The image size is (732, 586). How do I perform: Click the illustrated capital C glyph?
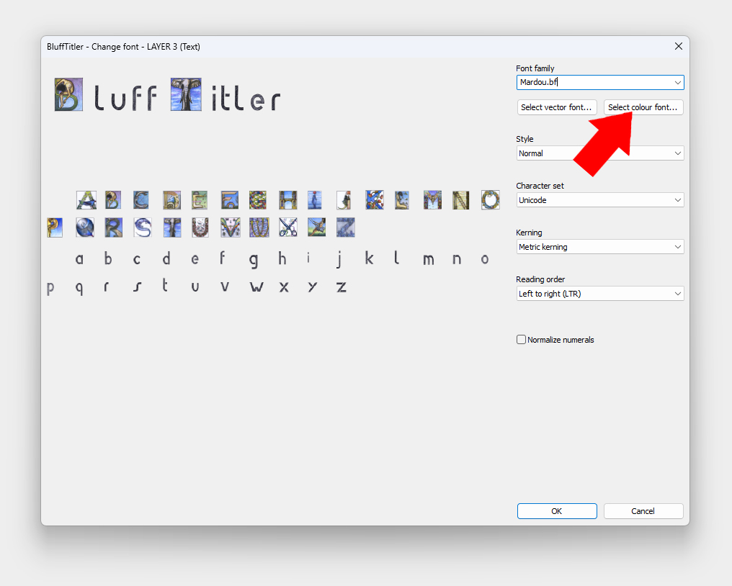pyautogui.click(x=141, y=200)
